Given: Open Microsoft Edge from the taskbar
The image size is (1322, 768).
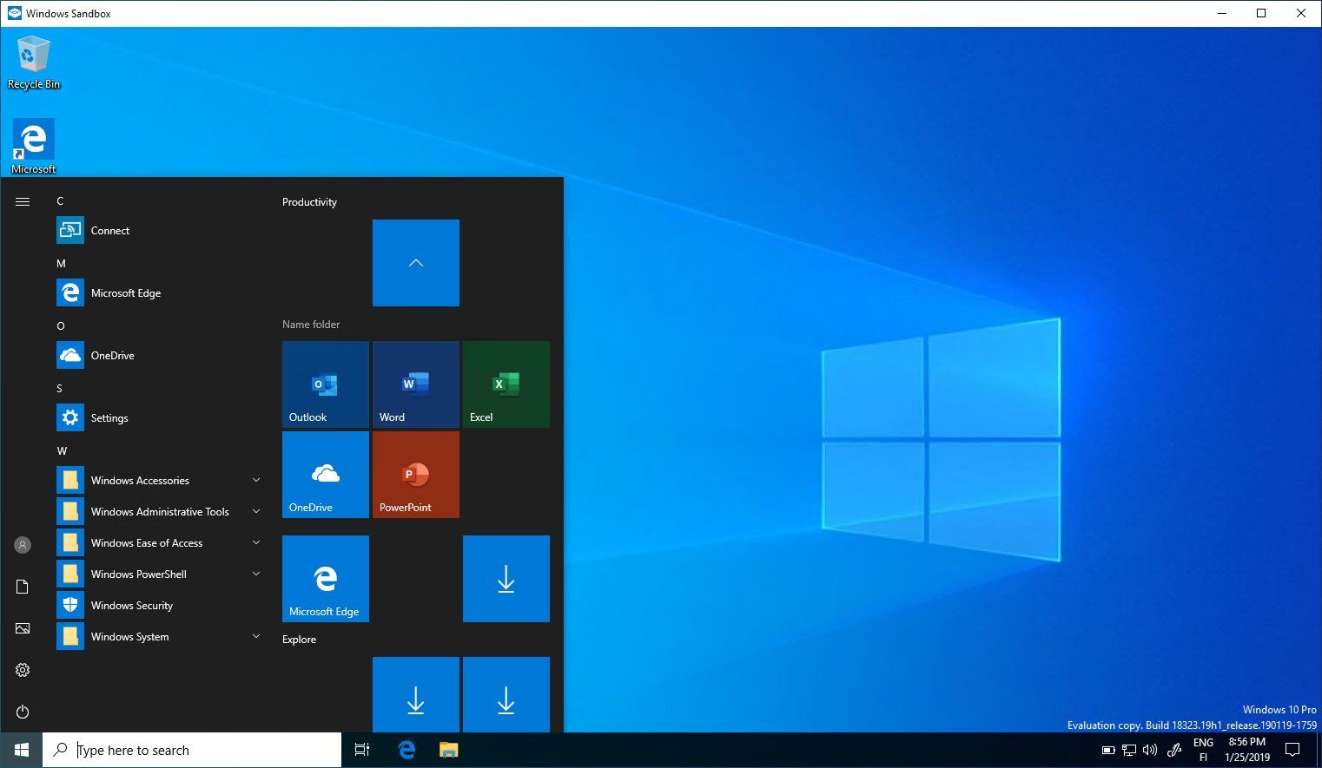Looking at the screenshot, I should point(407,750).
